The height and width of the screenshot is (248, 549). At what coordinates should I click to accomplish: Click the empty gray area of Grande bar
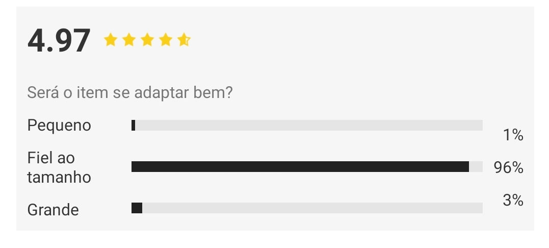click(312, 208)
